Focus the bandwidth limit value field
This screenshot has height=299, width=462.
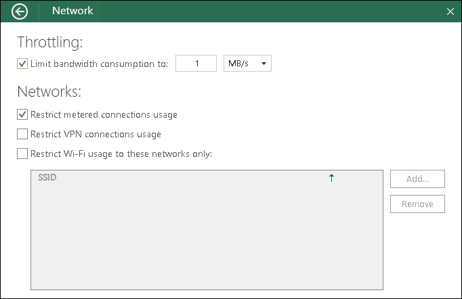click(196, 64)
